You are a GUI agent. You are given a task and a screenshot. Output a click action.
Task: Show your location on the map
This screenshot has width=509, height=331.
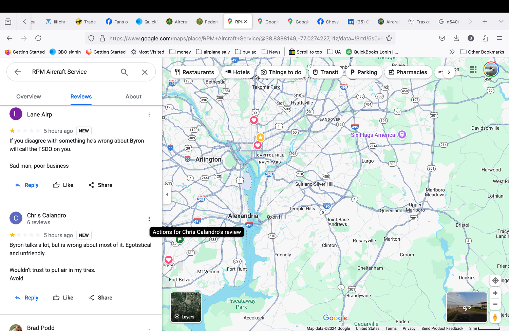click(x=495, y=280)
